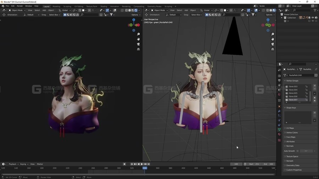The height and width of the screenshot is (179, 319).
Task: Open World properties tab (red globe)
Action: pyautogui.click(x=279, y=94)
